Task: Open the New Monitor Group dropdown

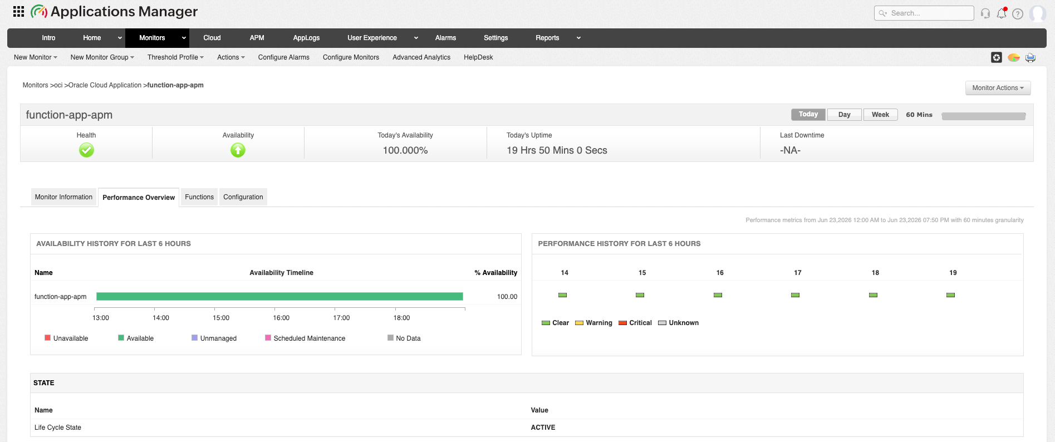Action: click(102, 57)
